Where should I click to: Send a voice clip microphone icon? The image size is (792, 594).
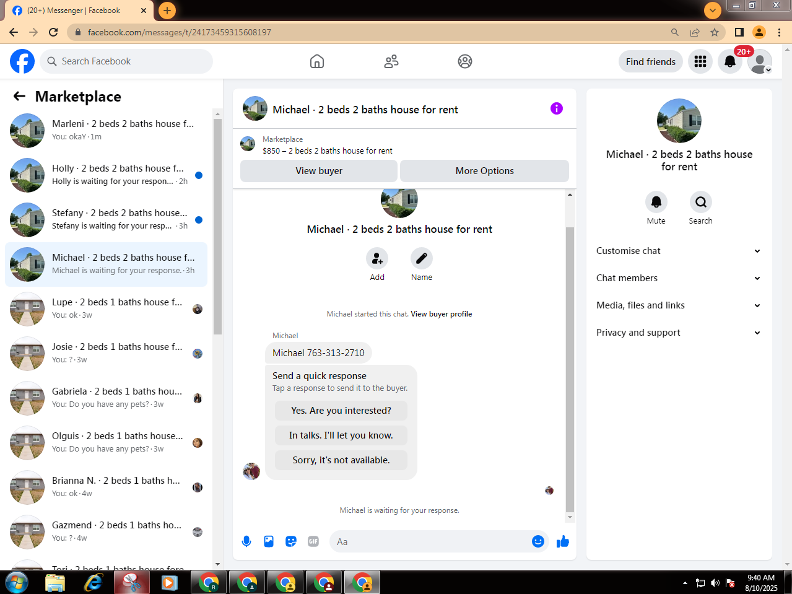(x=246, y=541)
